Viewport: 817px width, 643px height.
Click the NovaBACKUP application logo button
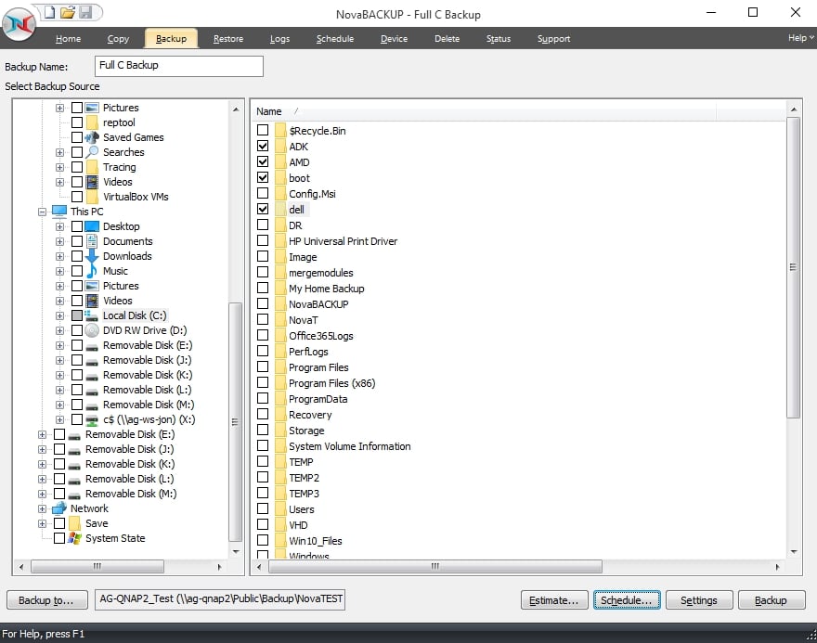pyautogui.click(x=19, y=24)
